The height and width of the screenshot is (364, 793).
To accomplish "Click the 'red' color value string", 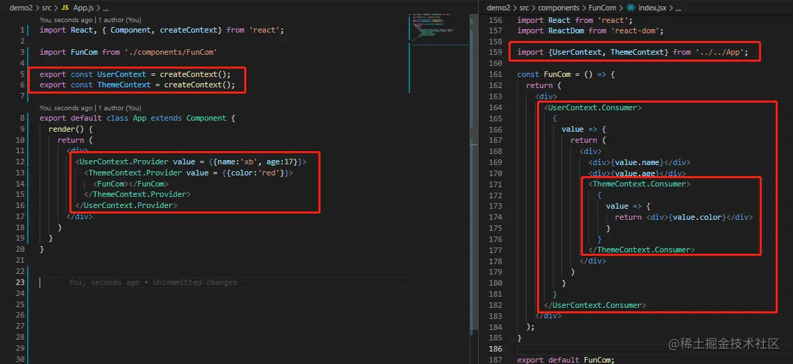I will [x=269, y=173].
